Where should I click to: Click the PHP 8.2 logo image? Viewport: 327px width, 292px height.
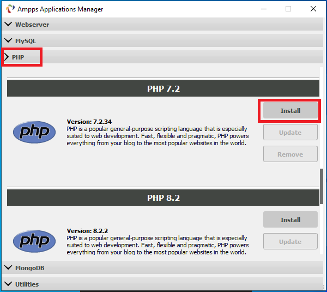click(34, 241)
